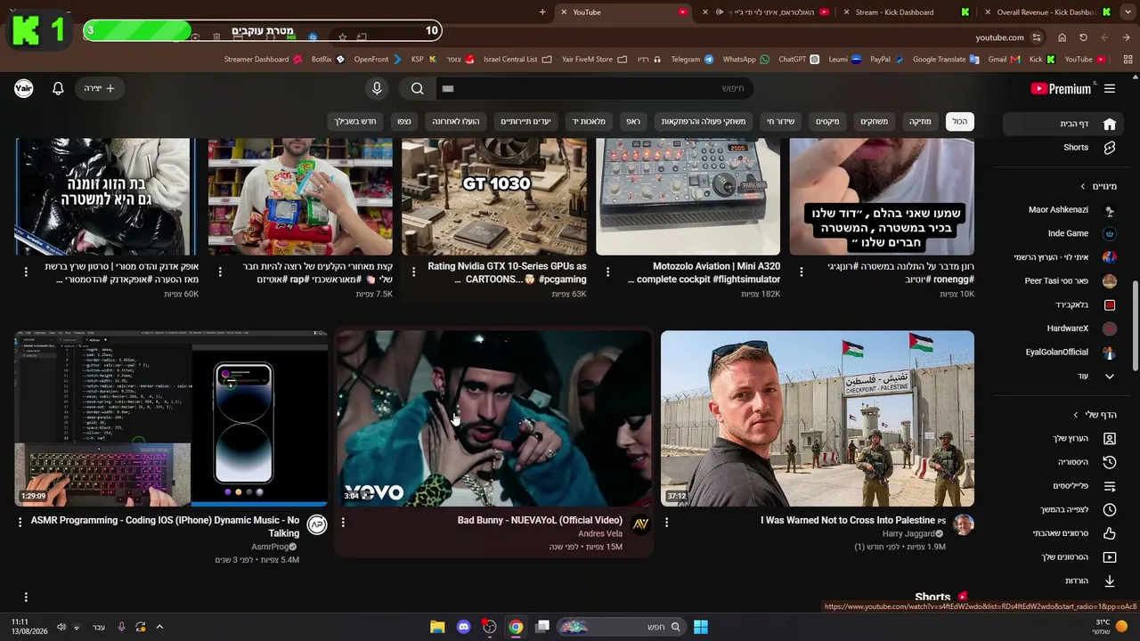Open more options for the ASMR Programming video

coord(20,523)
